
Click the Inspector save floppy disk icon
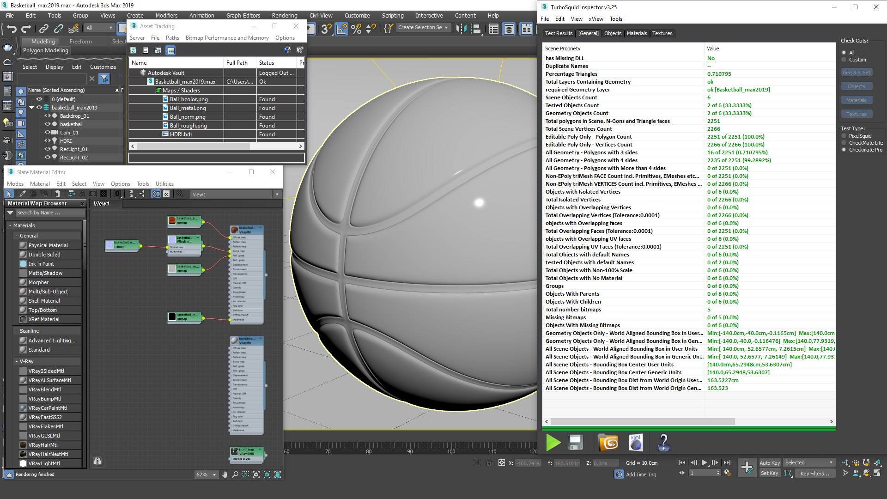click(576, 442)
